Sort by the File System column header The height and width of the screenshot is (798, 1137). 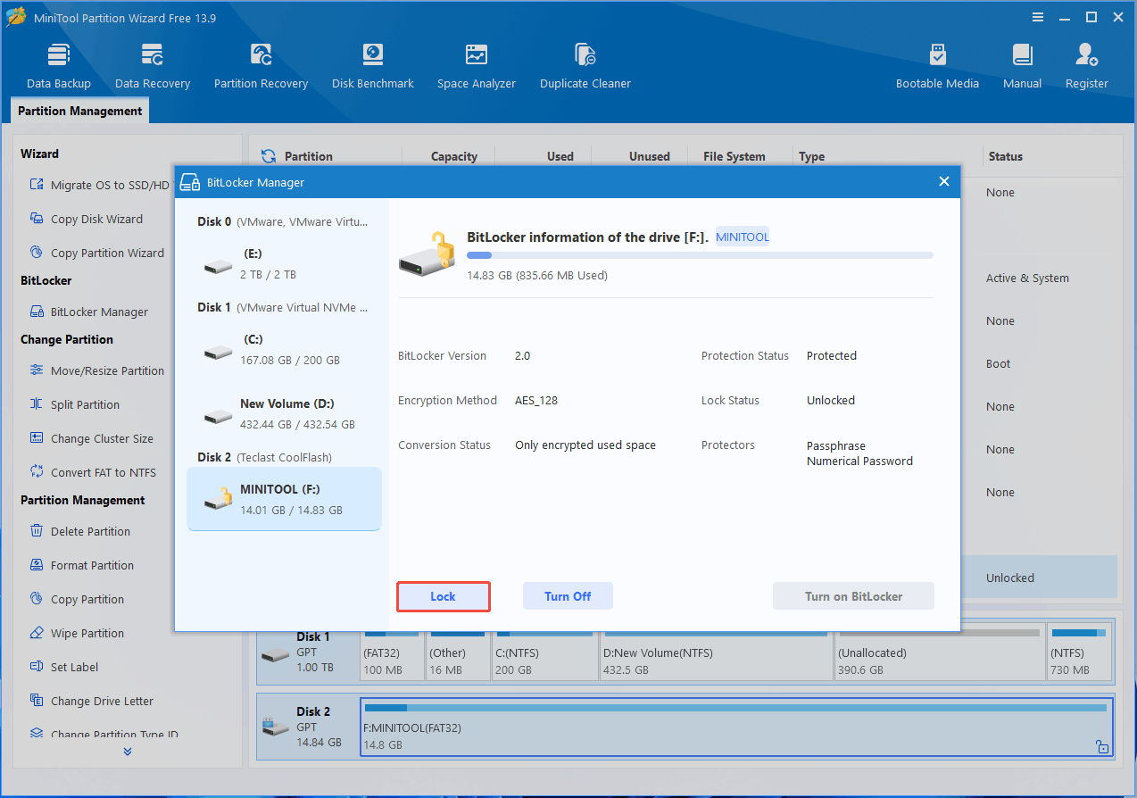tap(734, 156)
